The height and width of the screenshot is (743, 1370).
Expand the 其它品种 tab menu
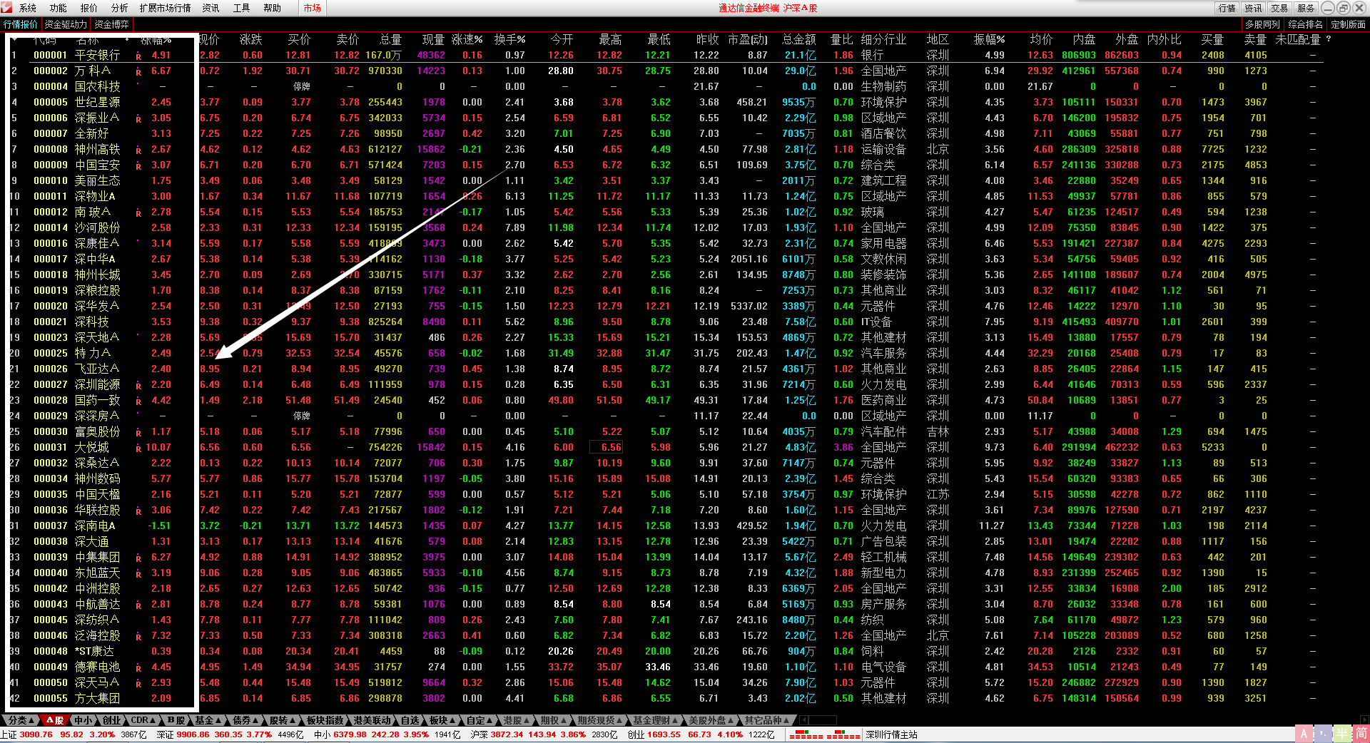coord(767,720)
